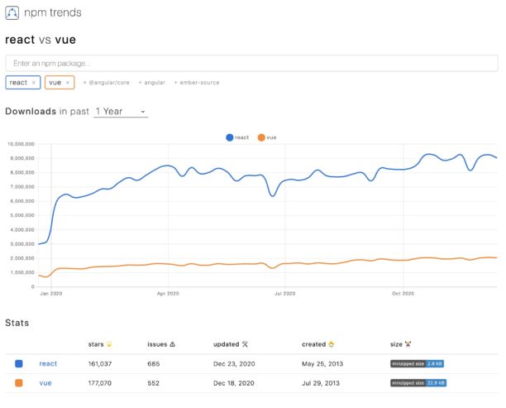Viewport: 506px width, 408px height.
Task: Toggle the vue series in chart legend
Action: [x=267, y=137]
